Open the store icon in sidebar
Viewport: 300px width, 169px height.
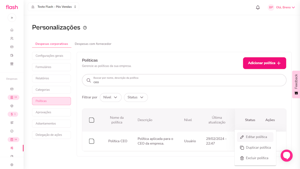coord(12,64)
